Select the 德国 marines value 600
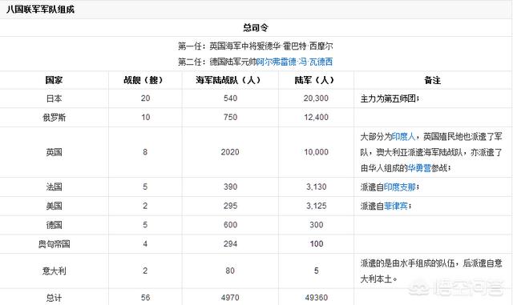Screen dimensions: 513x305 [x=230, y=225]
